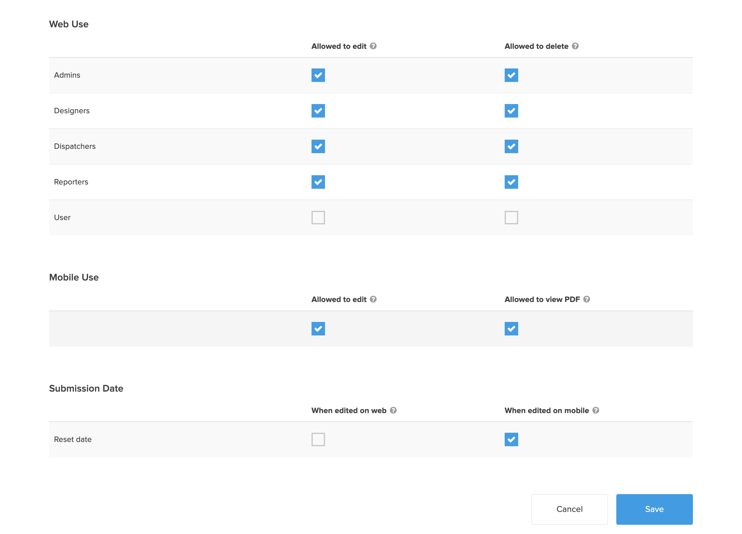Disable delete permission for Admins

pyautogui.click(x=511, y=75)
